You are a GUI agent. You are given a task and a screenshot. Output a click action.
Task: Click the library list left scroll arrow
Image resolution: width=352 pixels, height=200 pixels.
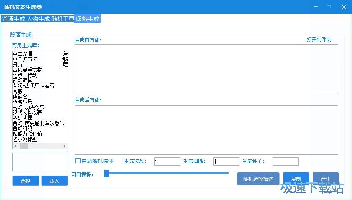pos(16,146)
